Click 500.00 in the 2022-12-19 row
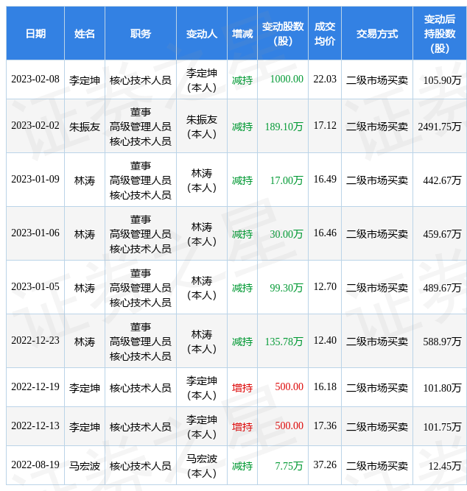Image resolution: width=467 pixels, height=491 pixels. tap(289, 387)
